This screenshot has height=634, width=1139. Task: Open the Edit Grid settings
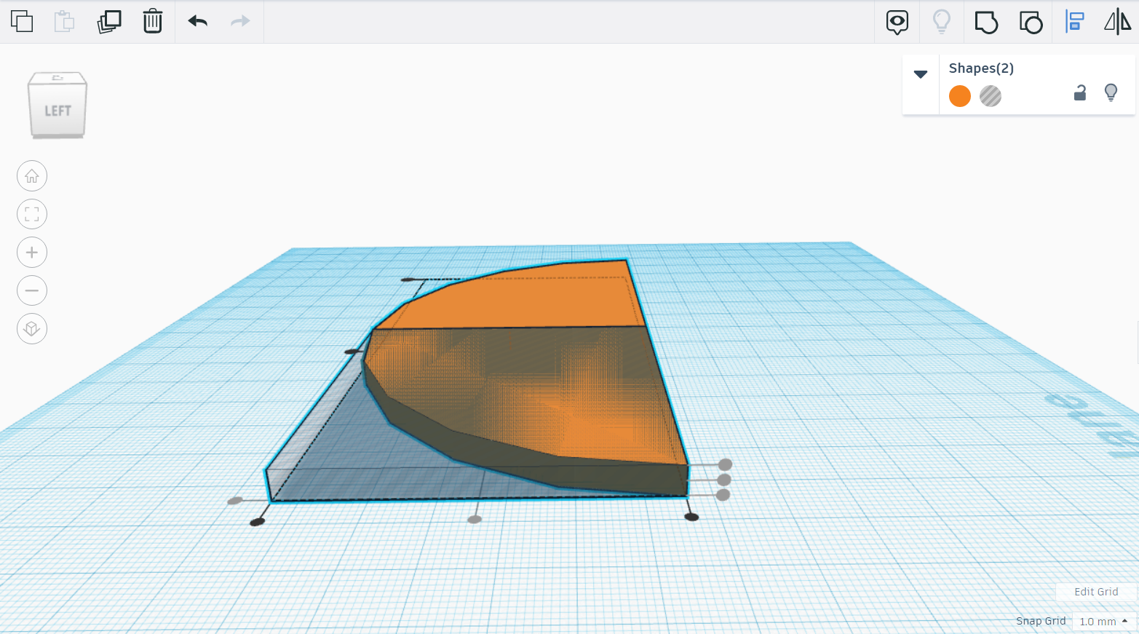(x=1096, y=592)
